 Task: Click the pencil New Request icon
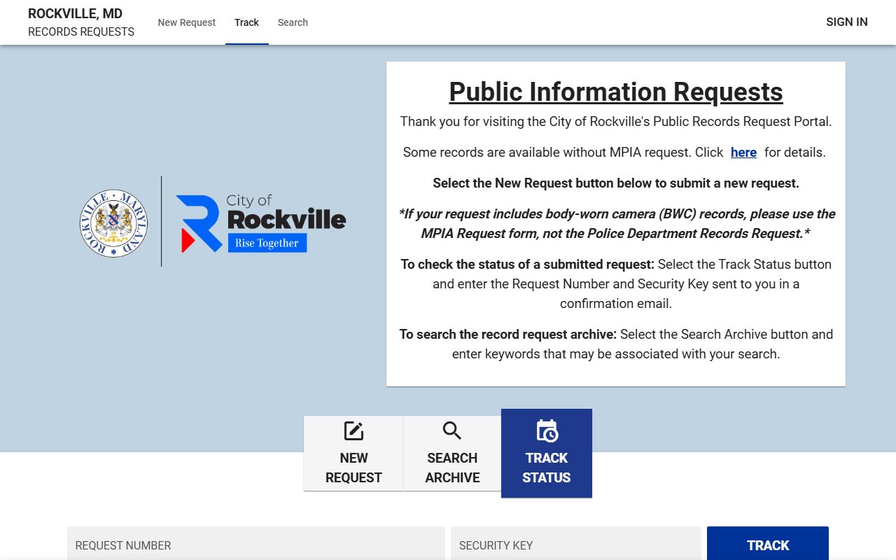coord(353,431)
